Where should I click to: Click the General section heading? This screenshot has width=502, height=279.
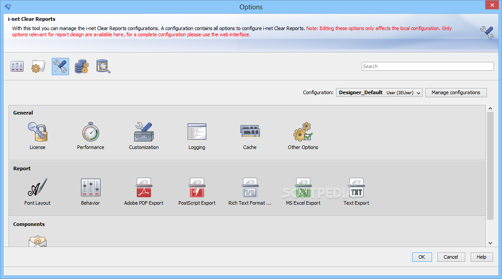click(23, 113)
